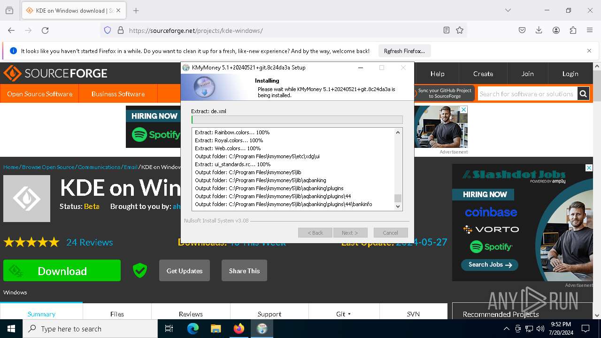Reload the page in Firefox
This screenshot has height=338, width=601.
pyautogui.click(x=45, y=30)
